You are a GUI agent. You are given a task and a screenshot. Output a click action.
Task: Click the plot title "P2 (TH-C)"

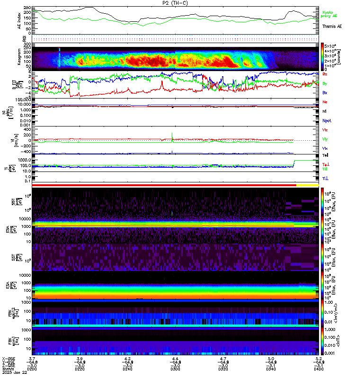(175, 3)
